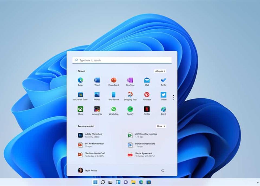This screenshot has height=186, width=260.
Task: Open Microsoft Store from pinned apps
Action: pyautogui.click(x=80, y=95)
